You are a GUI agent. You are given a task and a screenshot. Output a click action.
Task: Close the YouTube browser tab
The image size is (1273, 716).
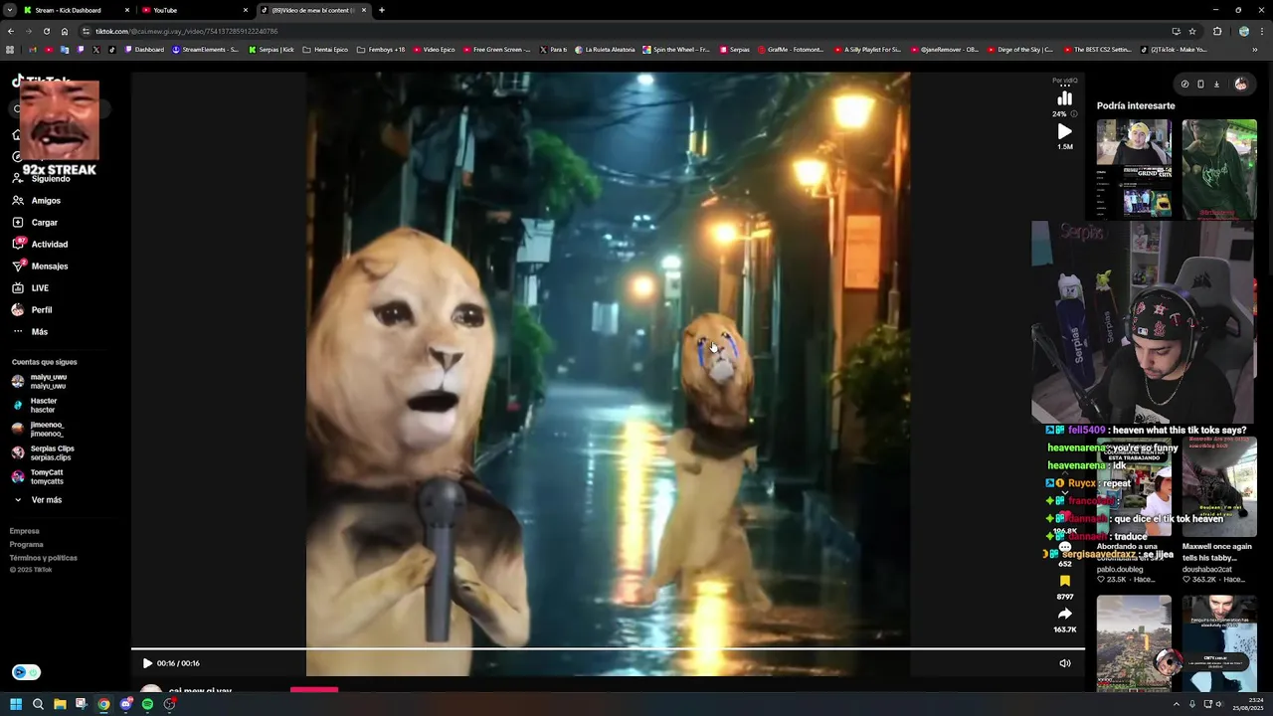[x=246, y=10]
